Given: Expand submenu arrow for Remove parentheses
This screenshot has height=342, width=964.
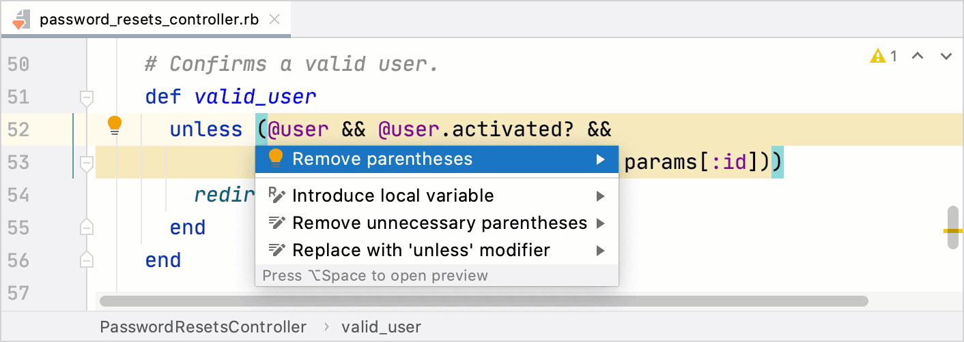Looking at the screenshot, I should pyautogui.click(x=600, y=159).
